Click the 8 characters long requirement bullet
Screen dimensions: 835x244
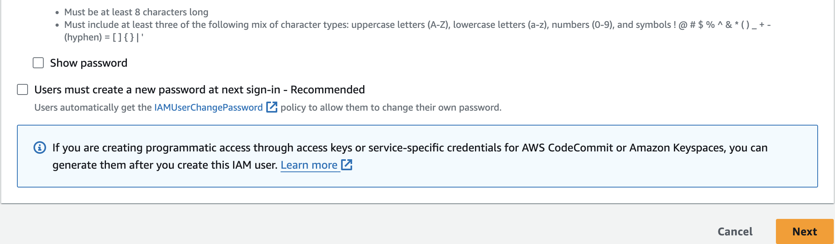tap(136, 12)
